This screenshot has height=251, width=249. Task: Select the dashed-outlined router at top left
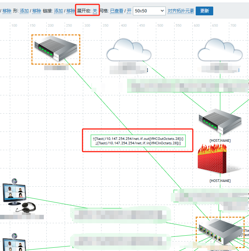[56, 49]
